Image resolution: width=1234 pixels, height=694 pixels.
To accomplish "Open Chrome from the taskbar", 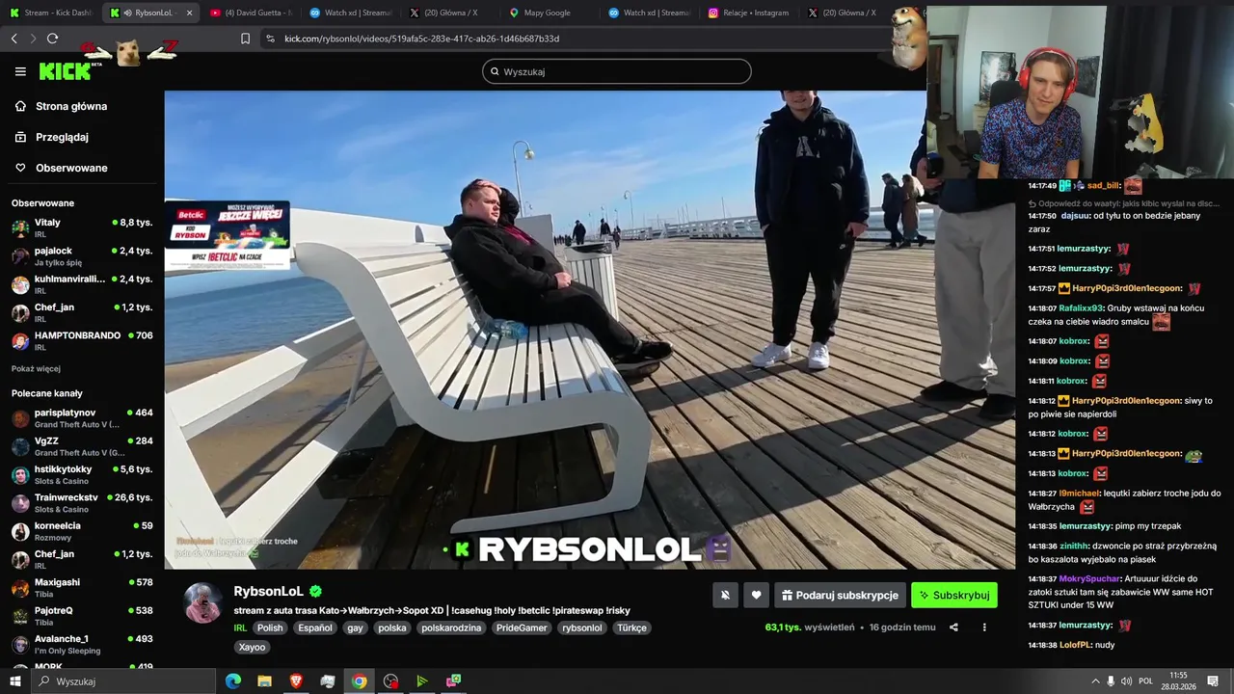I will [x=359, y=681].
